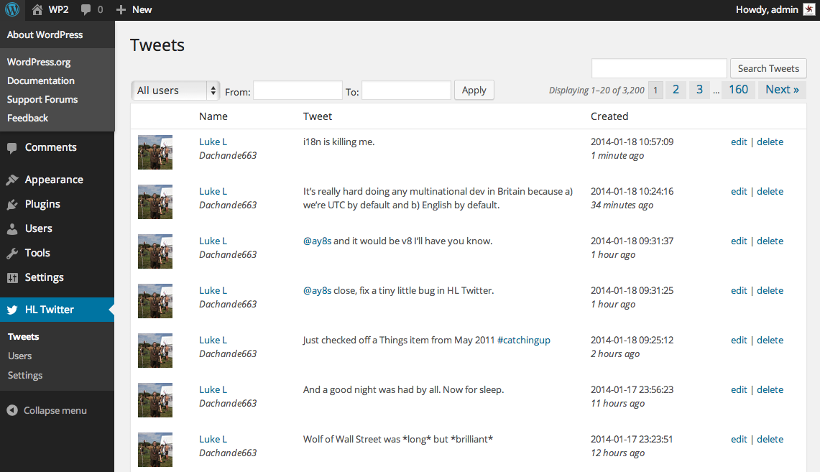This screenshot has height=472, width=820.
Task: Click the admin avatar in top bar
Action: [809, 9]
